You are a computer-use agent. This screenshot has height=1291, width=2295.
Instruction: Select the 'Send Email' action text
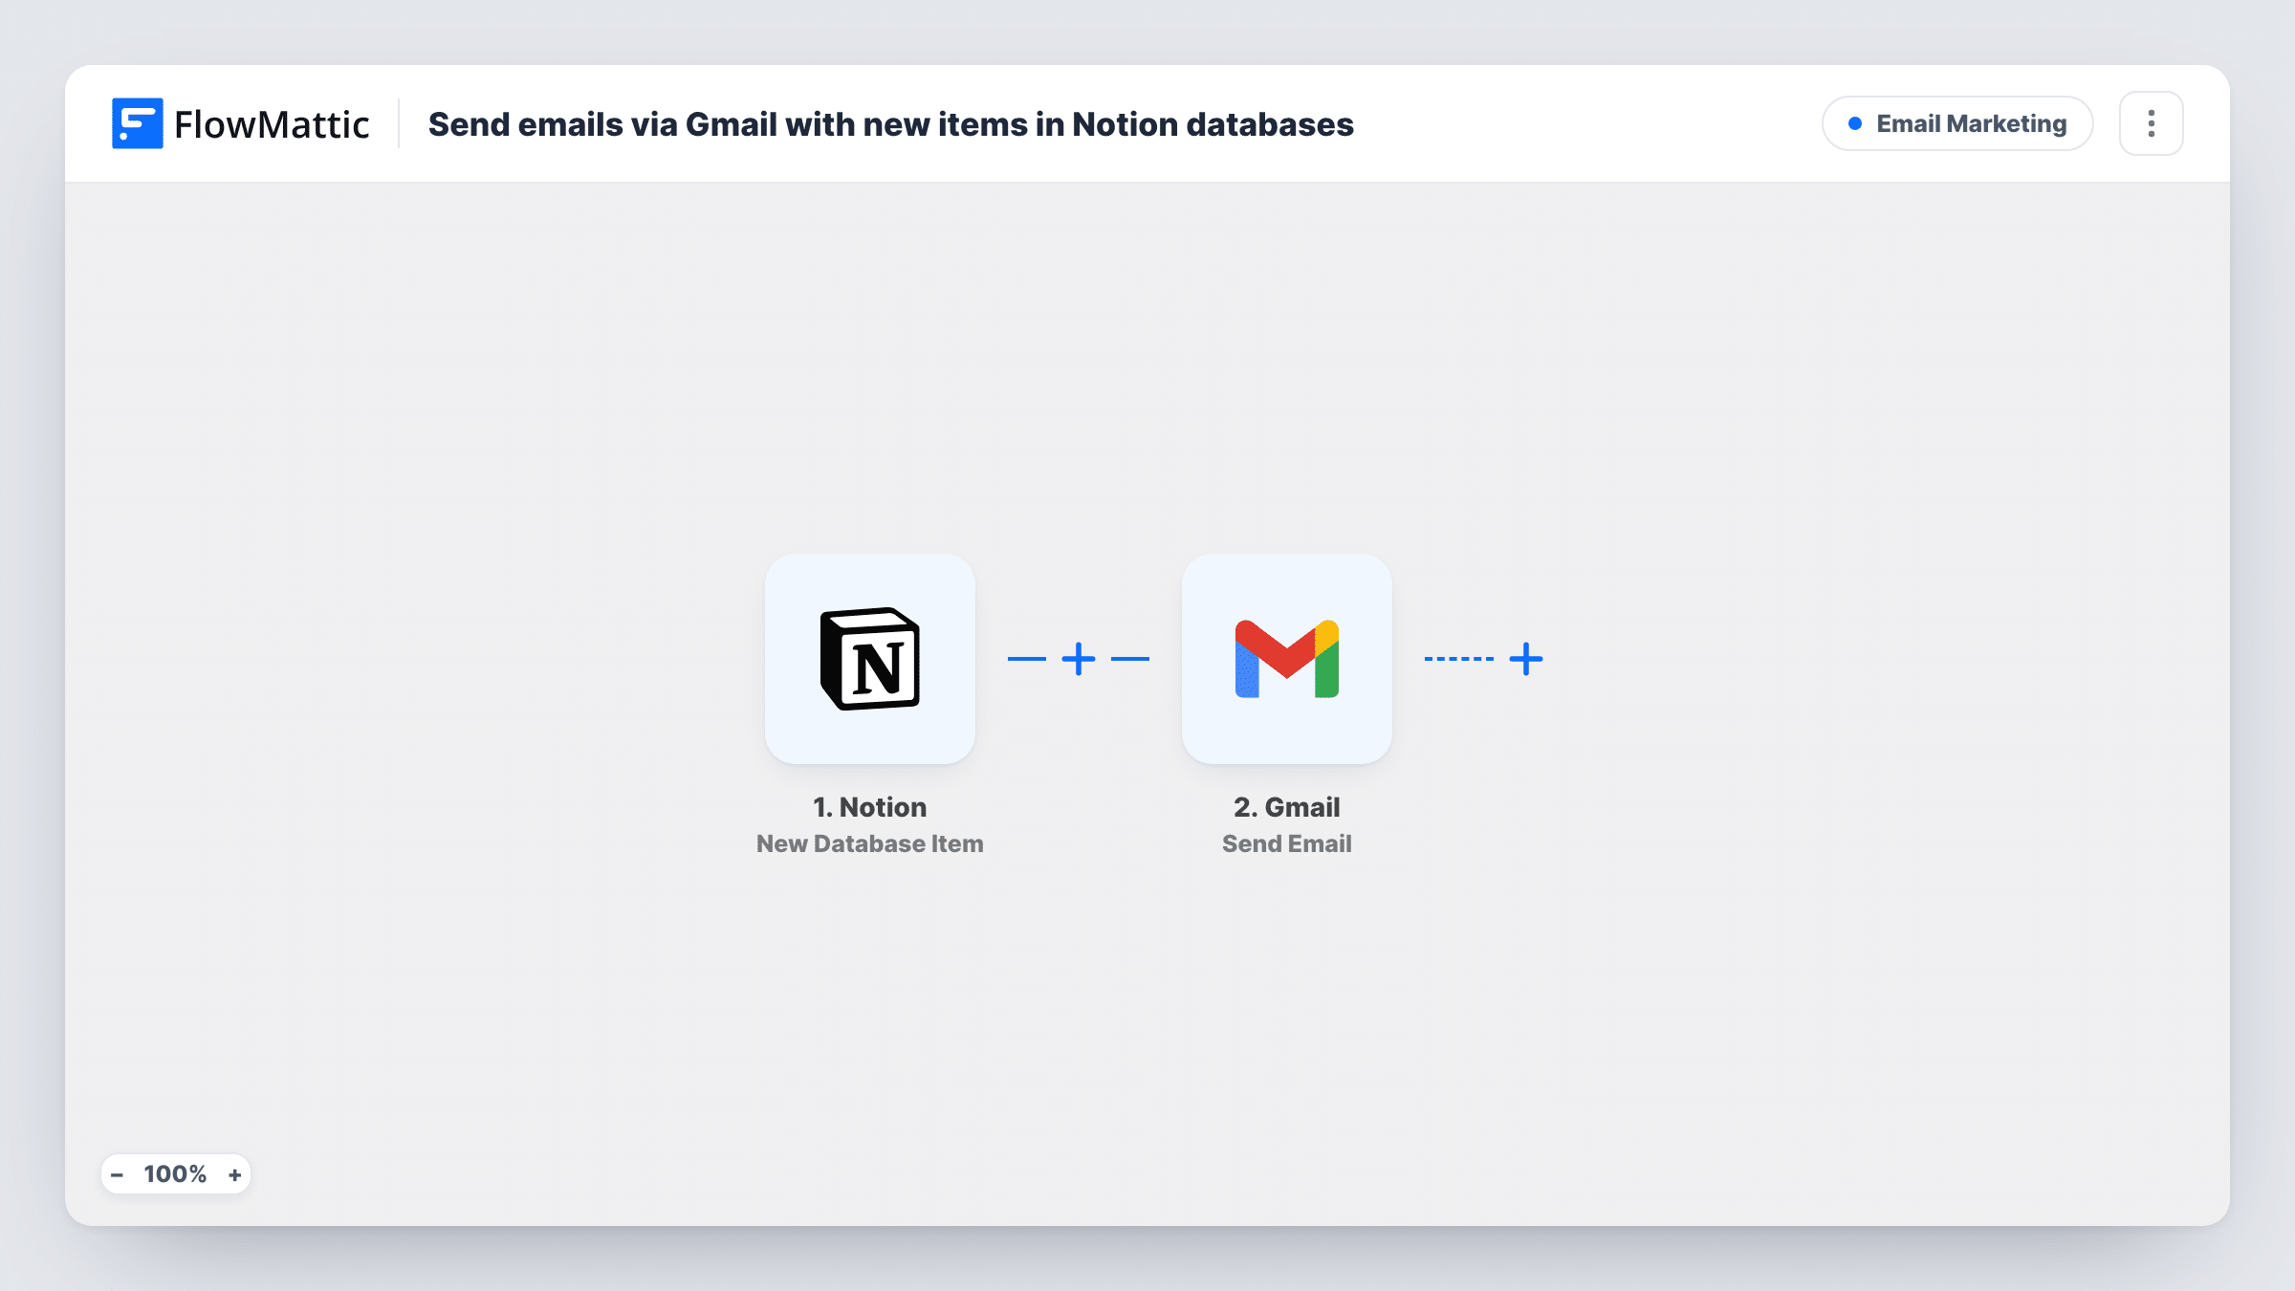1287,843
